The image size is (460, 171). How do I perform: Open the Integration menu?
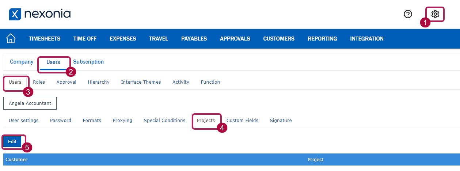(x=367, y=39)
